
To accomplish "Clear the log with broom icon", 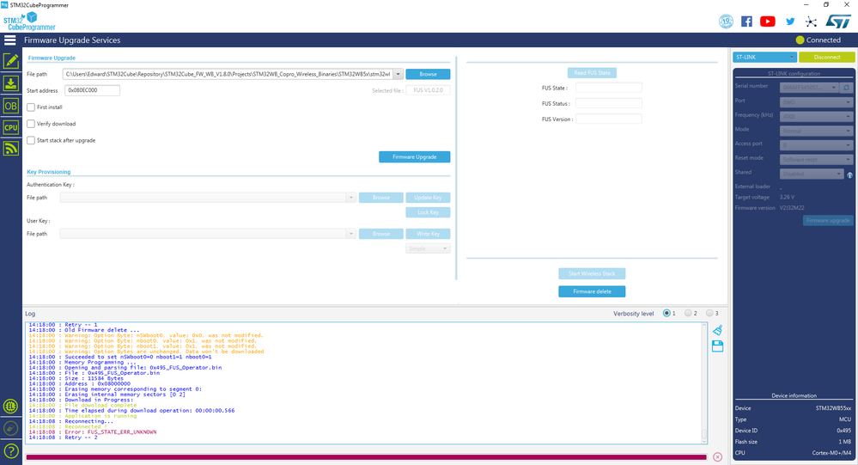I will pyautogui.click(x=717, y=330).
